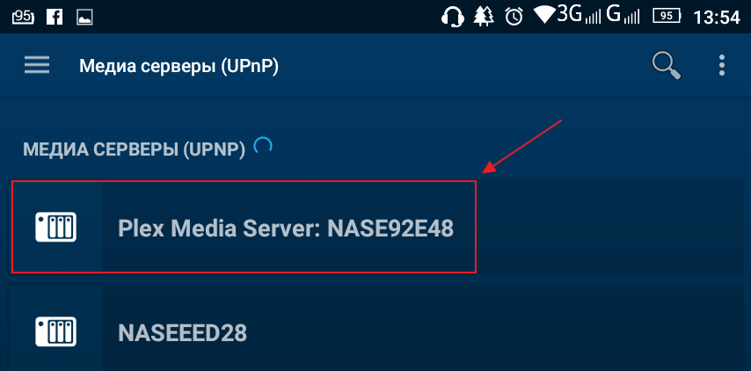Open the hamburger navigation menu

pos(37,65)
